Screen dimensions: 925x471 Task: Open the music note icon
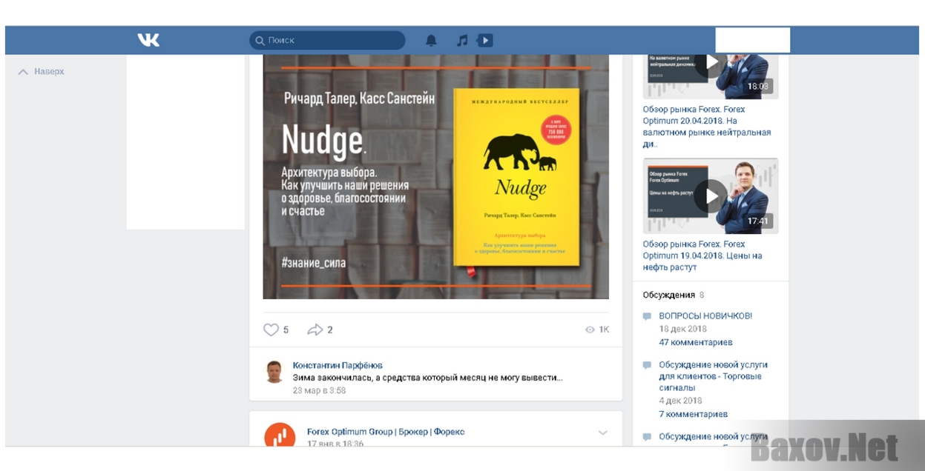[x=462, y=41]
